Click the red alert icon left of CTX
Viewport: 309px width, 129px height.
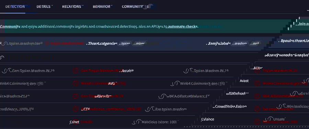pos(76,109)
